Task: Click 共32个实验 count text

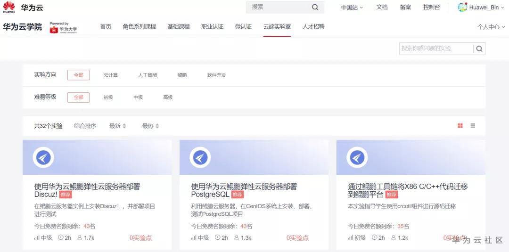Action: pyautogui.click(x=49, y=126)
